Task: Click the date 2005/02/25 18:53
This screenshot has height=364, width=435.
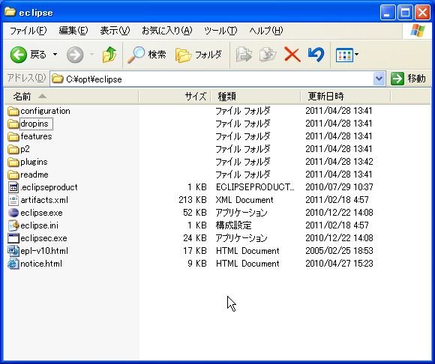Action: click(x=339, y=251)
